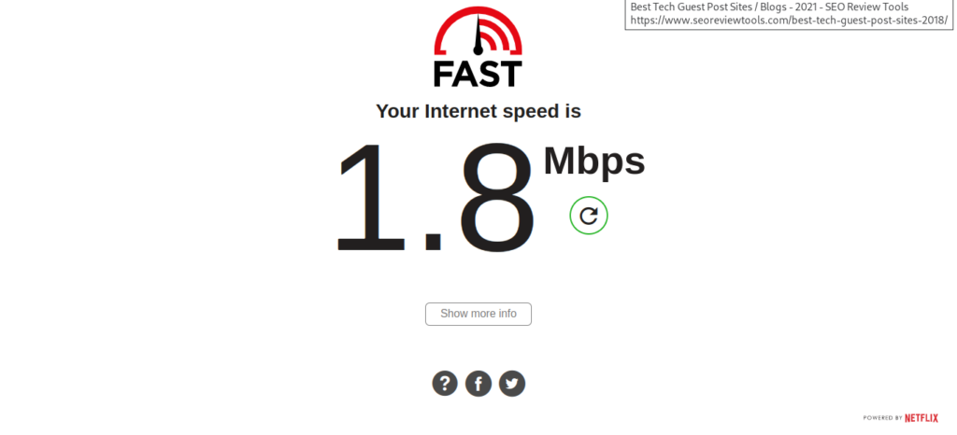Click the seoreviewtools.com URL in the tooltip
The image size is (957, 435).
789,21
